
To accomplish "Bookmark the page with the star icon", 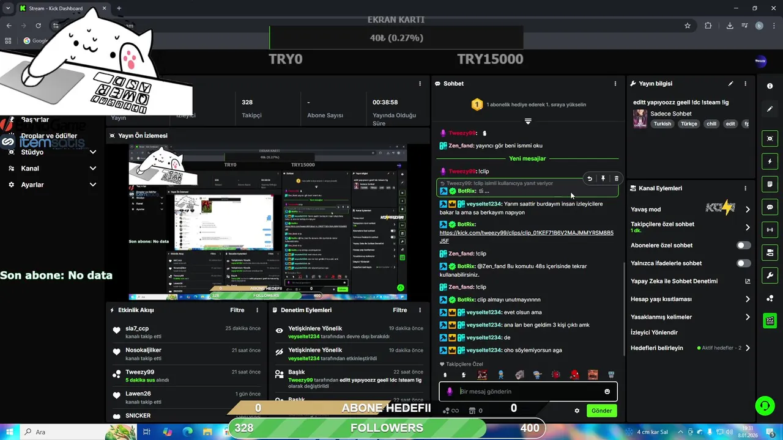I will click(x=688, y=26).
